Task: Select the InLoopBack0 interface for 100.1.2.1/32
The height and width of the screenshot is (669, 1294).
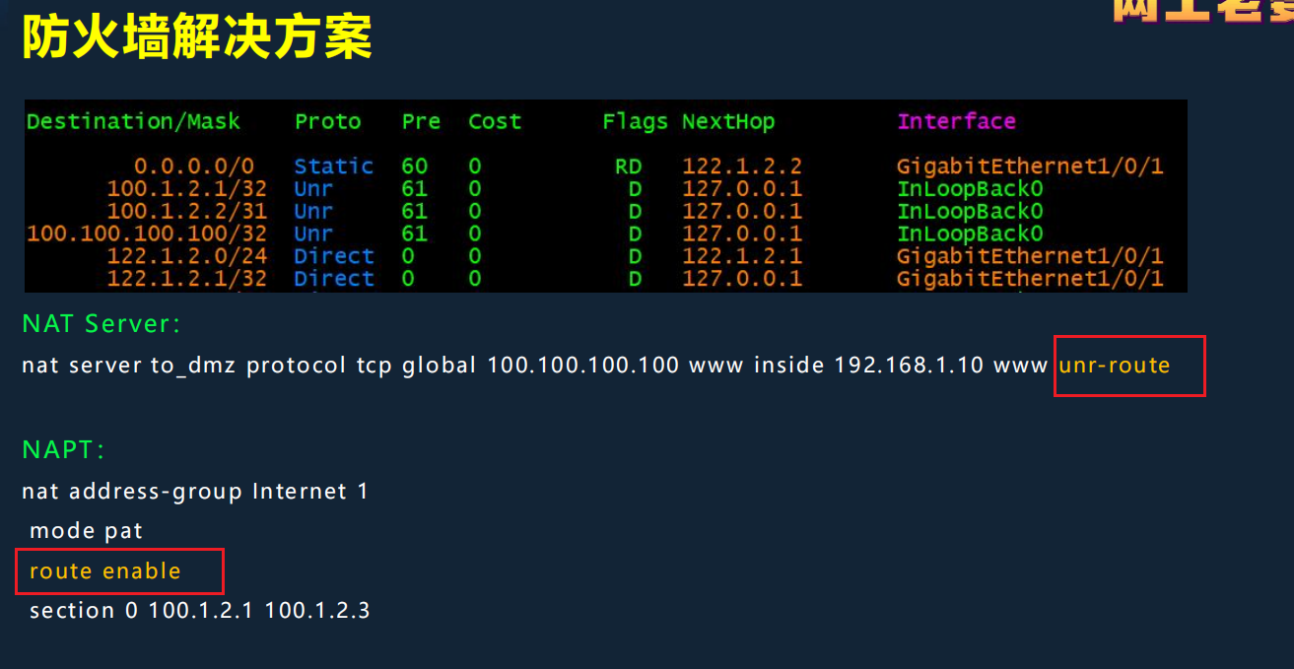Action: coord(970,188)
